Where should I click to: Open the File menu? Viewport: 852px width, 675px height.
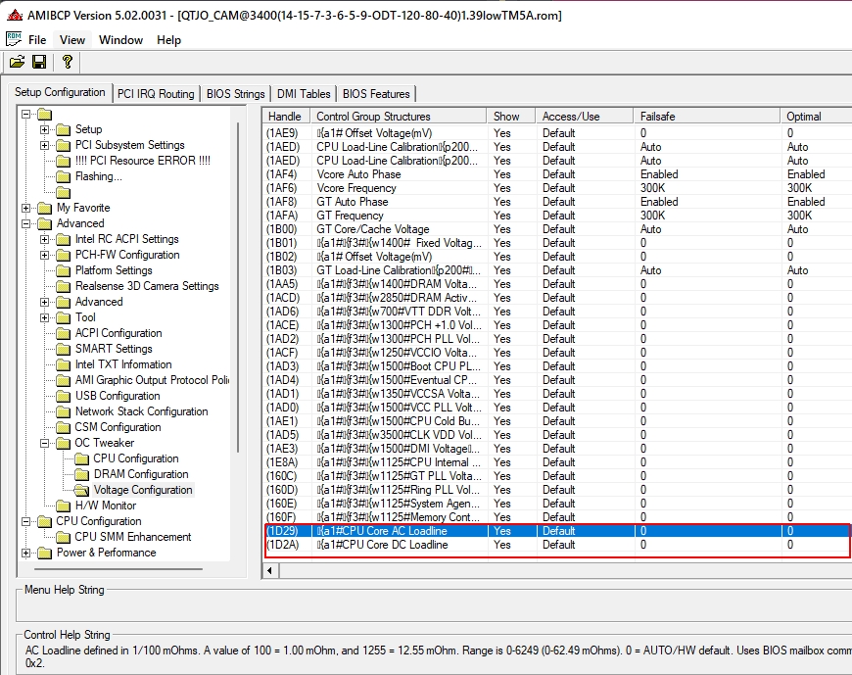point(37,39)
